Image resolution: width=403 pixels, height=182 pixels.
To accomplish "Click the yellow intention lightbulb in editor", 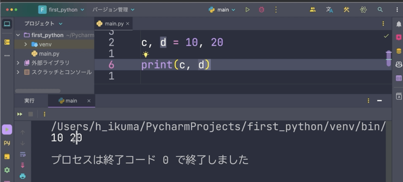I will click(146, 55).
